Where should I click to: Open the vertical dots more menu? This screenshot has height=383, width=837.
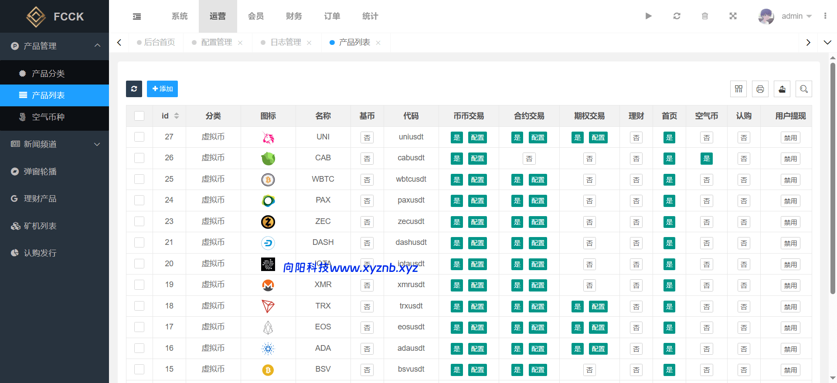pyautogui.click(x=825, y=16)
